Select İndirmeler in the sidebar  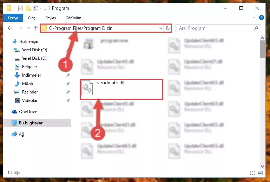click(32, 75)
